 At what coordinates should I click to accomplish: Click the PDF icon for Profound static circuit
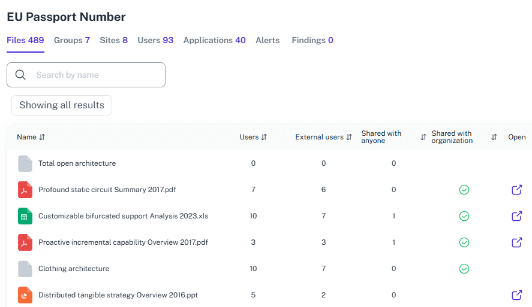(25, 190)
